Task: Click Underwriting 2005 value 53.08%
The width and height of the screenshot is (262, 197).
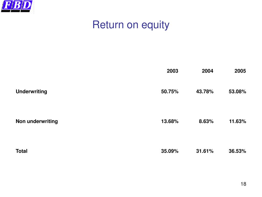Action: click(x=237, y=92)
